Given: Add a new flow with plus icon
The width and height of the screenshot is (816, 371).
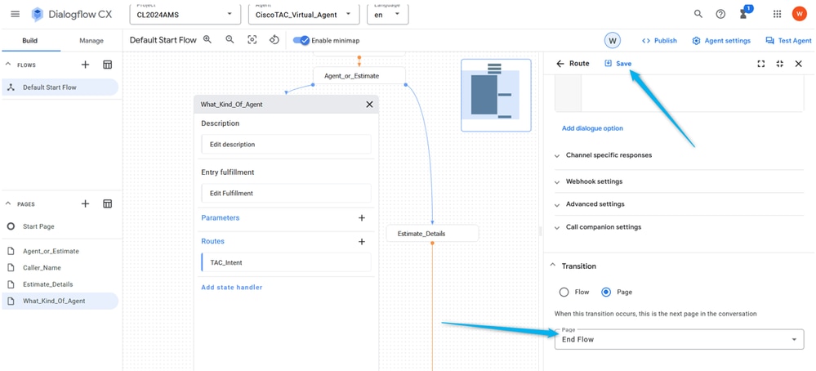Looking at the screenshot, I should [85, 65].
